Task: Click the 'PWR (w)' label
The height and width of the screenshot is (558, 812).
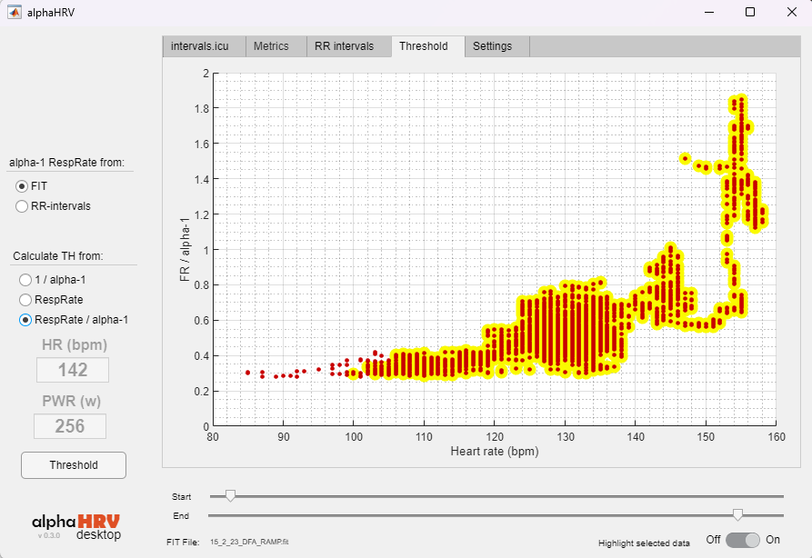Action: click(x=72, y=401)
